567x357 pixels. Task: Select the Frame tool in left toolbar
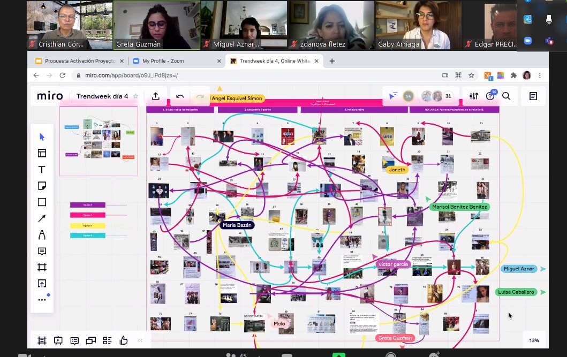pyautogui.click(x=42, y=268)
